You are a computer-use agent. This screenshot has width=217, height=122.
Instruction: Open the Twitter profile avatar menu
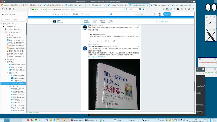160,14
